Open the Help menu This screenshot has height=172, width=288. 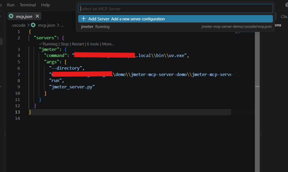pos(45,5)
